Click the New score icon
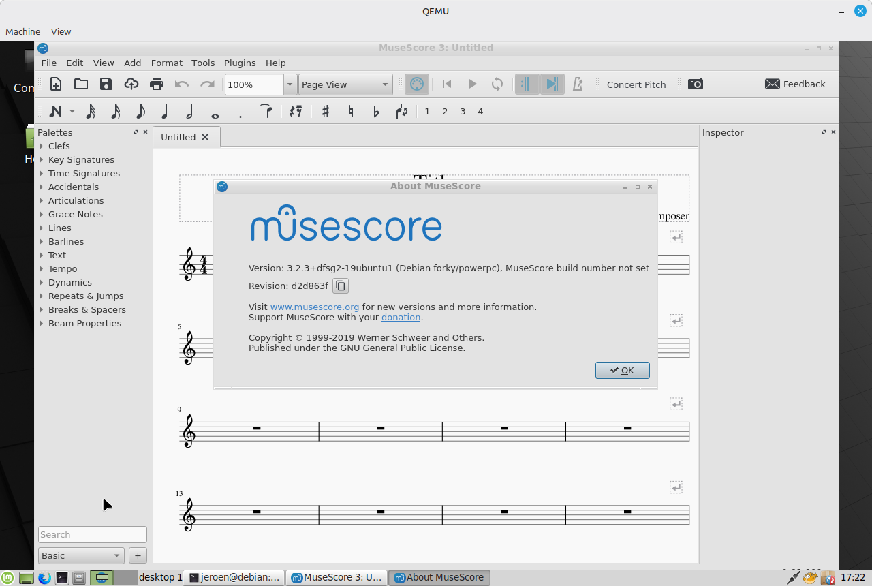 [x=56, y=84]
